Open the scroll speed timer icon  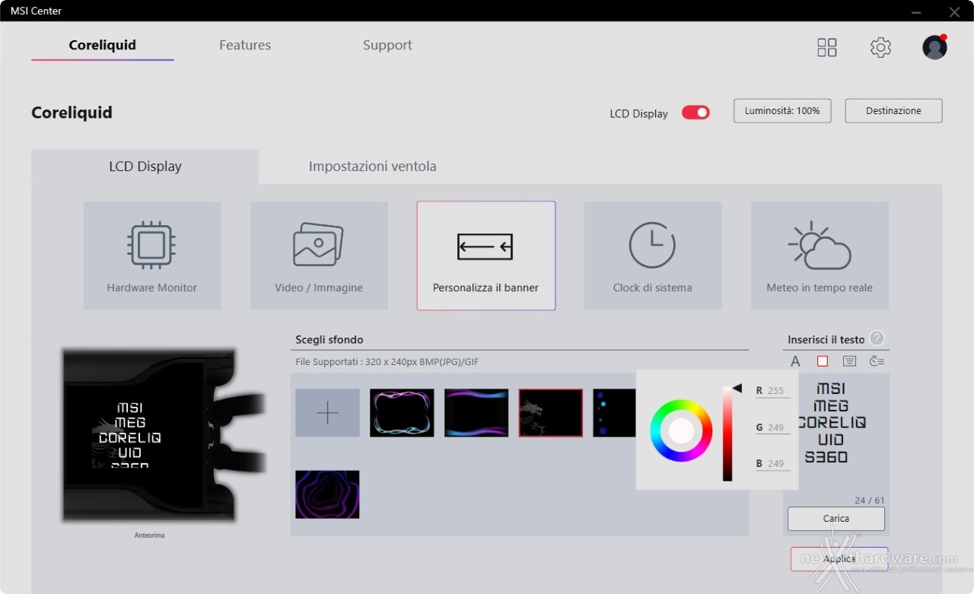pos(877,361)
